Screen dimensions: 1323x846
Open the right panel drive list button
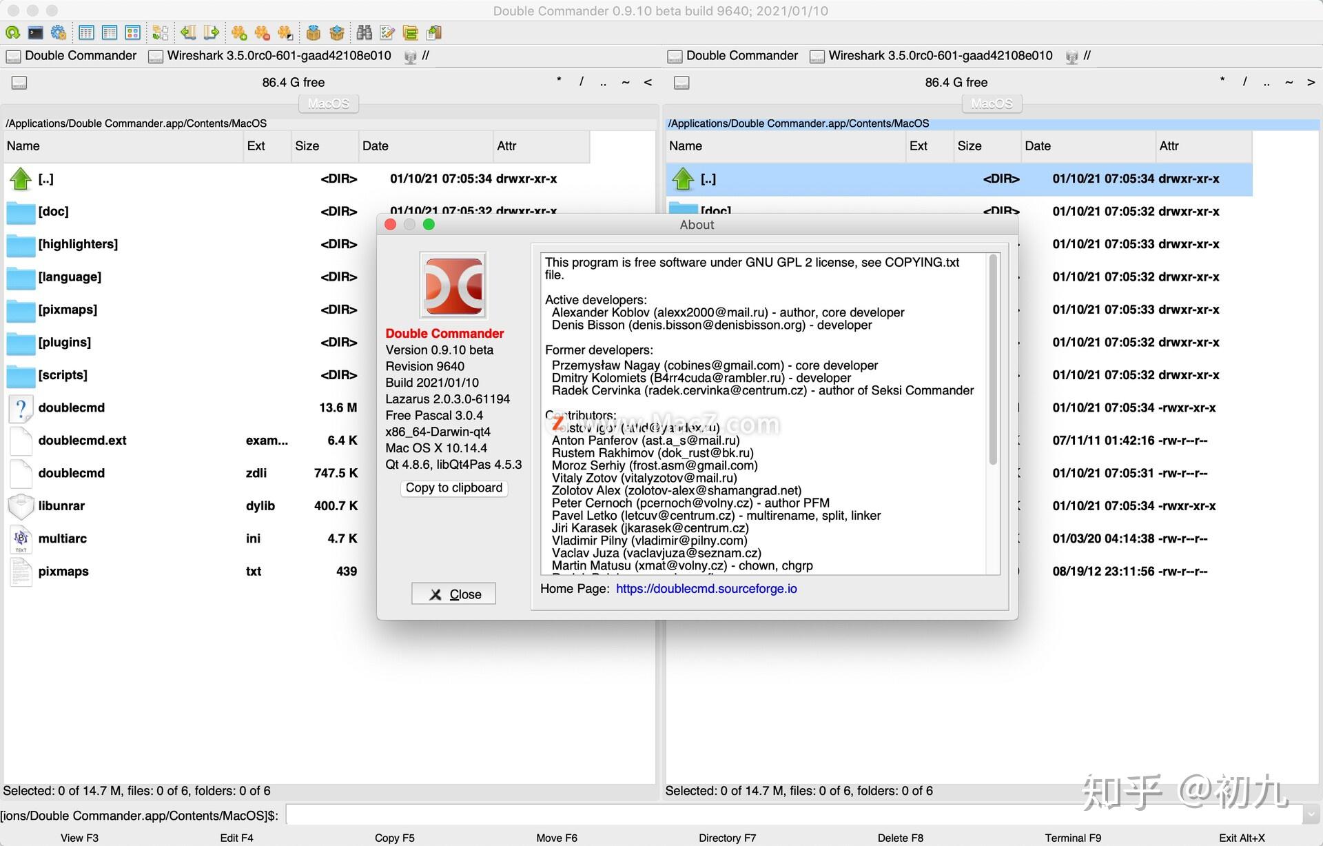(681, 83)
